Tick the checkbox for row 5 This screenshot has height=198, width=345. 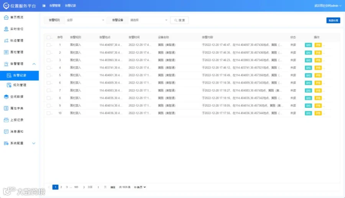point(49,75)
